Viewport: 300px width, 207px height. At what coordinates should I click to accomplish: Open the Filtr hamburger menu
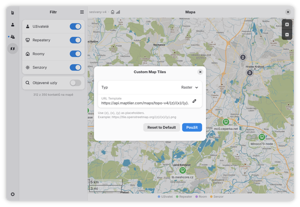pyautogui.click(x=82, y=12)
